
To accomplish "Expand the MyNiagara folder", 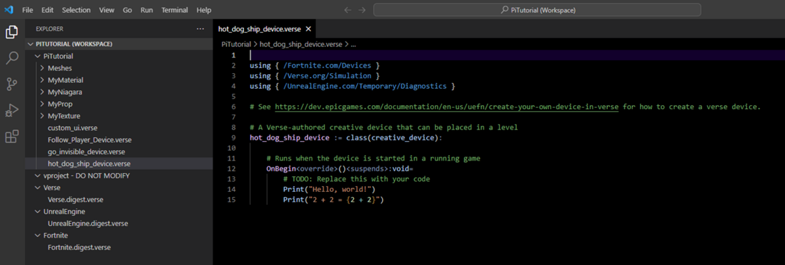I will pyautogui.click(x=119, y=92).
